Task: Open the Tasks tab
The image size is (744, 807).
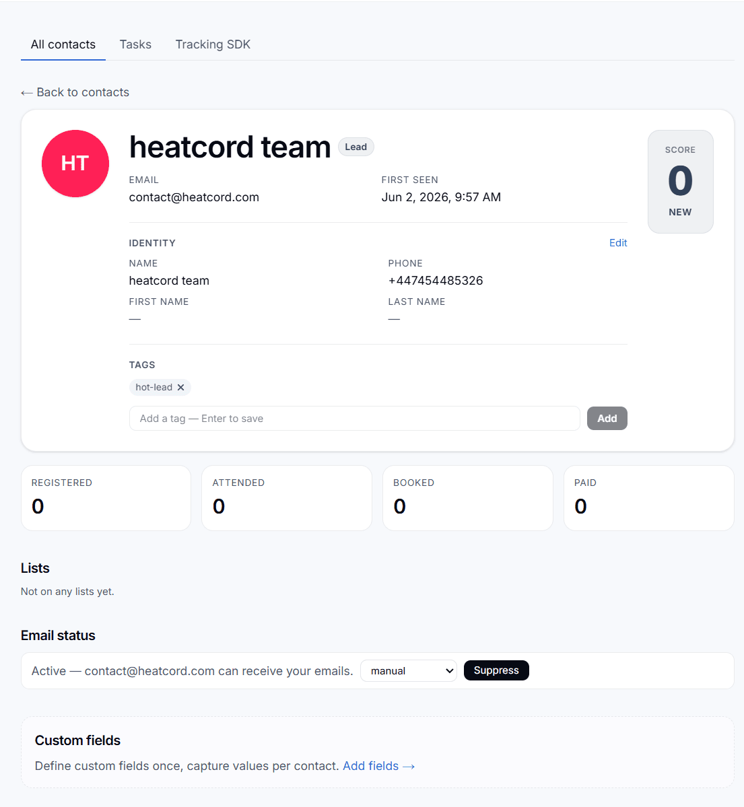Action: pos(135,44)
